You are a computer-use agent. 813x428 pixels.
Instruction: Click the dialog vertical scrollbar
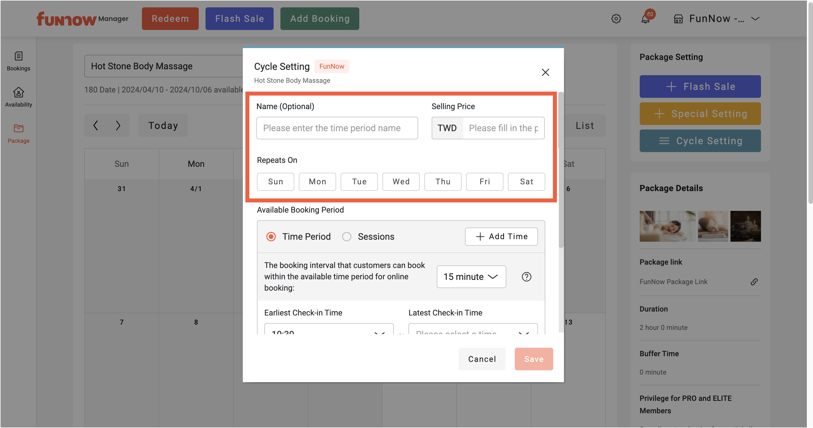click(x=561, y=170)
